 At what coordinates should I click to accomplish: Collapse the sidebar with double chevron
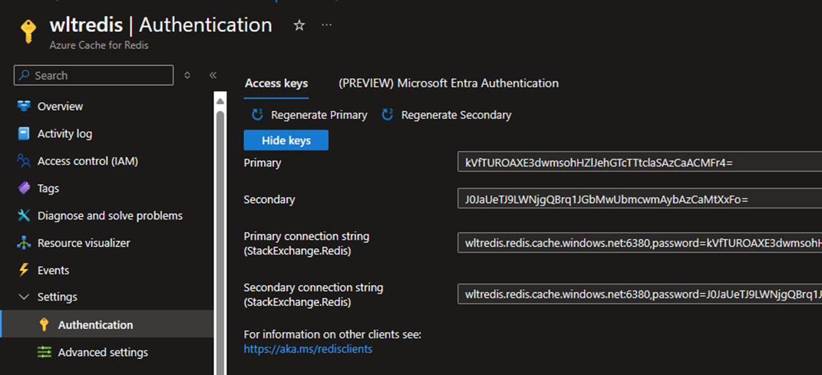coord(213,75)
